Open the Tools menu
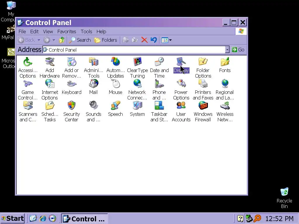This screenshot has width=299, height=224. click(86, 32)
